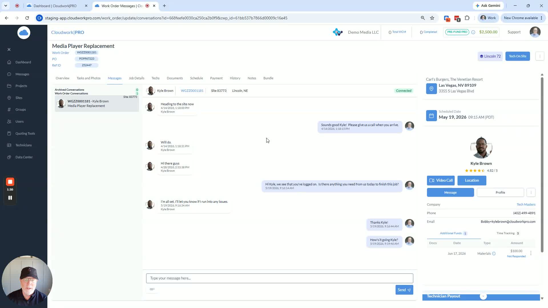Bookmark this page with the star
Screen dimensions: 548x308
432,18
